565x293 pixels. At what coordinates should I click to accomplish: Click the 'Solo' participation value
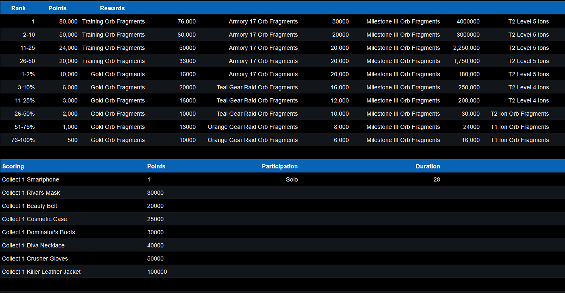[292, 179]
